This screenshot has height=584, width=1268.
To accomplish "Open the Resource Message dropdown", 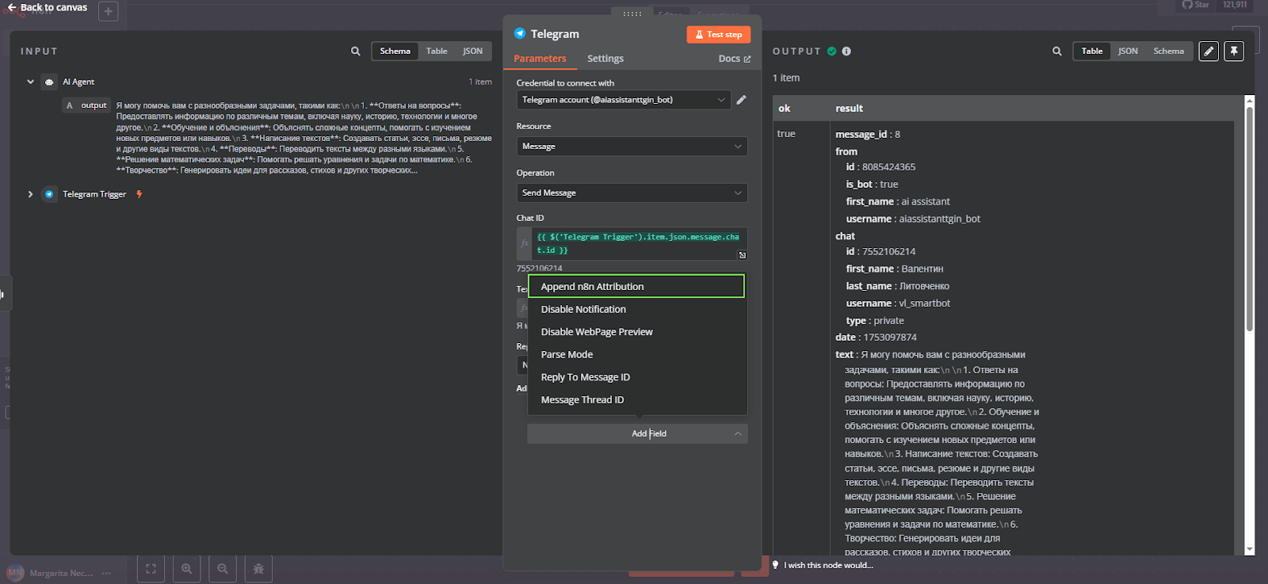I will [x=632, y=147].
